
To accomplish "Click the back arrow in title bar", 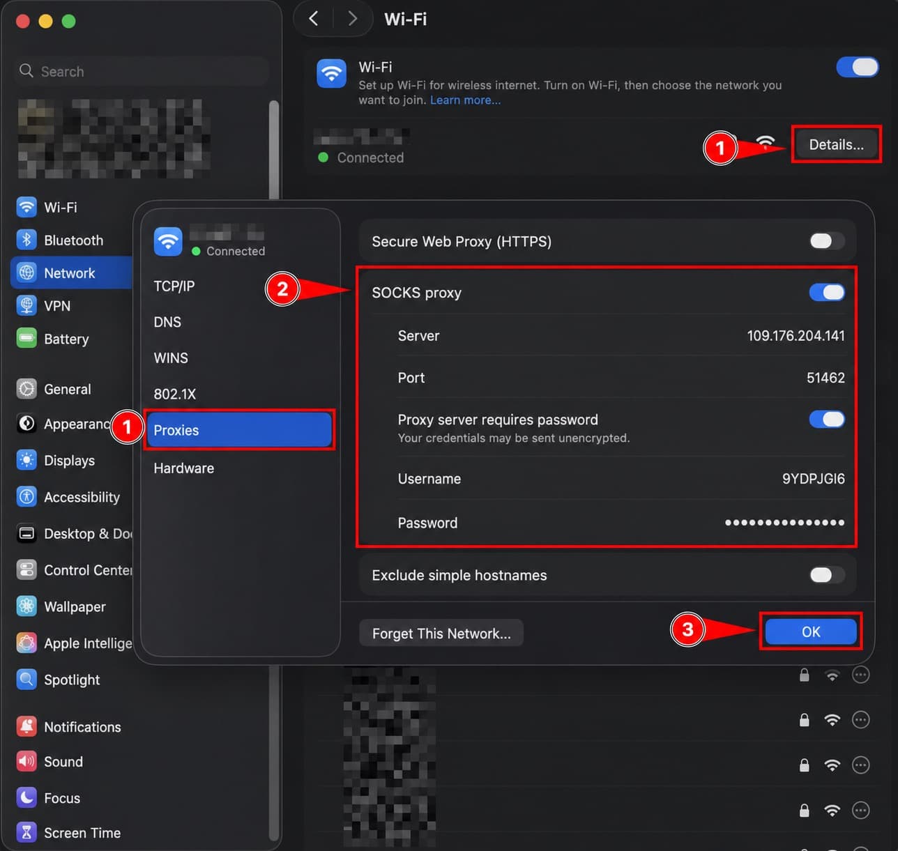I will [x=314, y=19].
